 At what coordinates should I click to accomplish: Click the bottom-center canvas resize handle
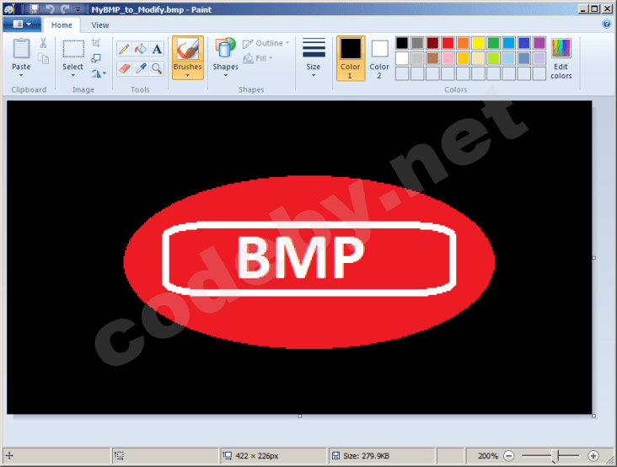pyautogui.click(x=300, y=416)
